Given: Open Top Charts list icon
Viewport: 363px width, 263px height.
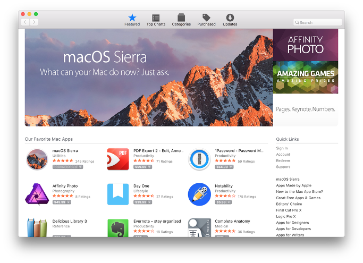Looking at the screenshot, I should 156,18.
